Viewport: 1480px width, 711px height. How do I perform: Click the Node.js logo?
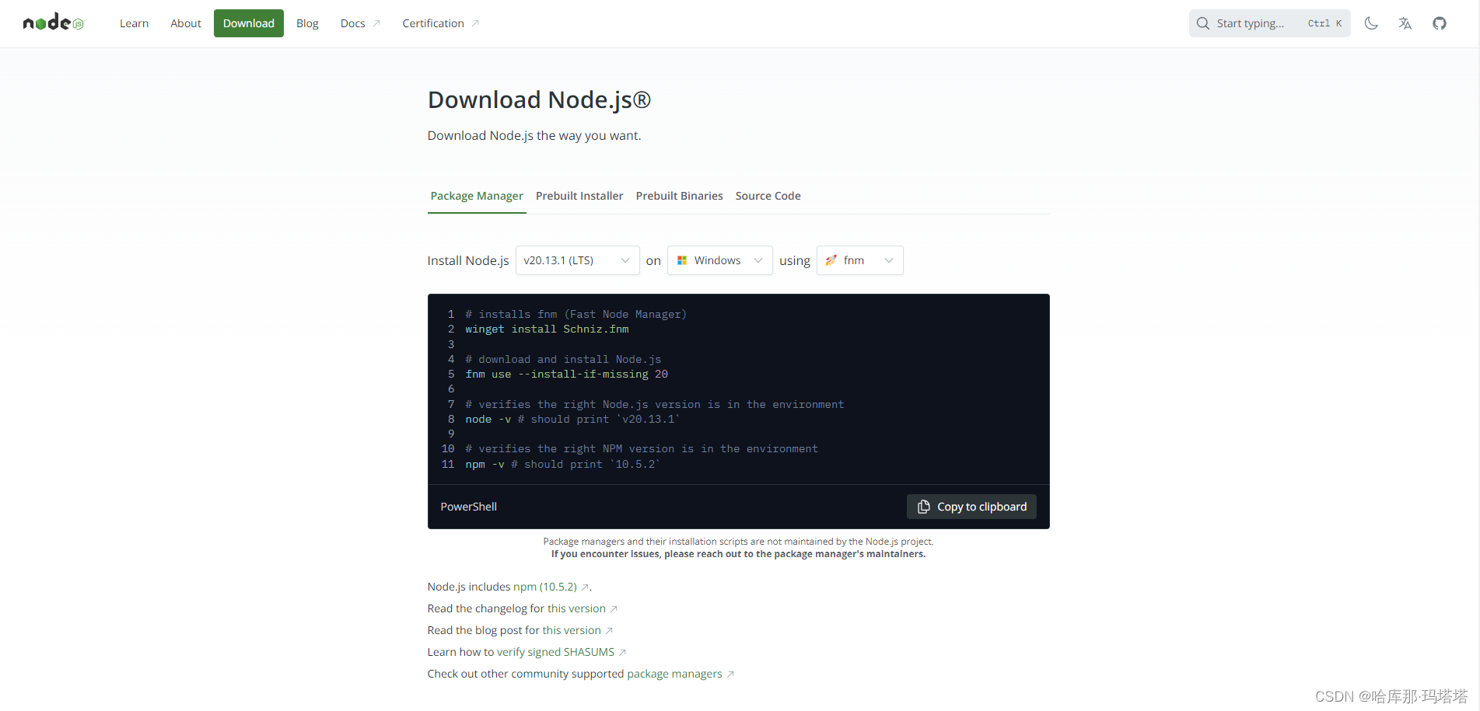pyautogui.click(x=51, y=23)
